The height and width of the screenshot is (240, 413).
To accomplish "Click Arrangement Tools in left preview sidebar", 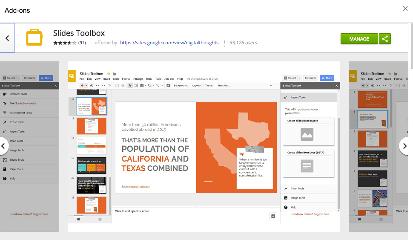I will 29,113.
